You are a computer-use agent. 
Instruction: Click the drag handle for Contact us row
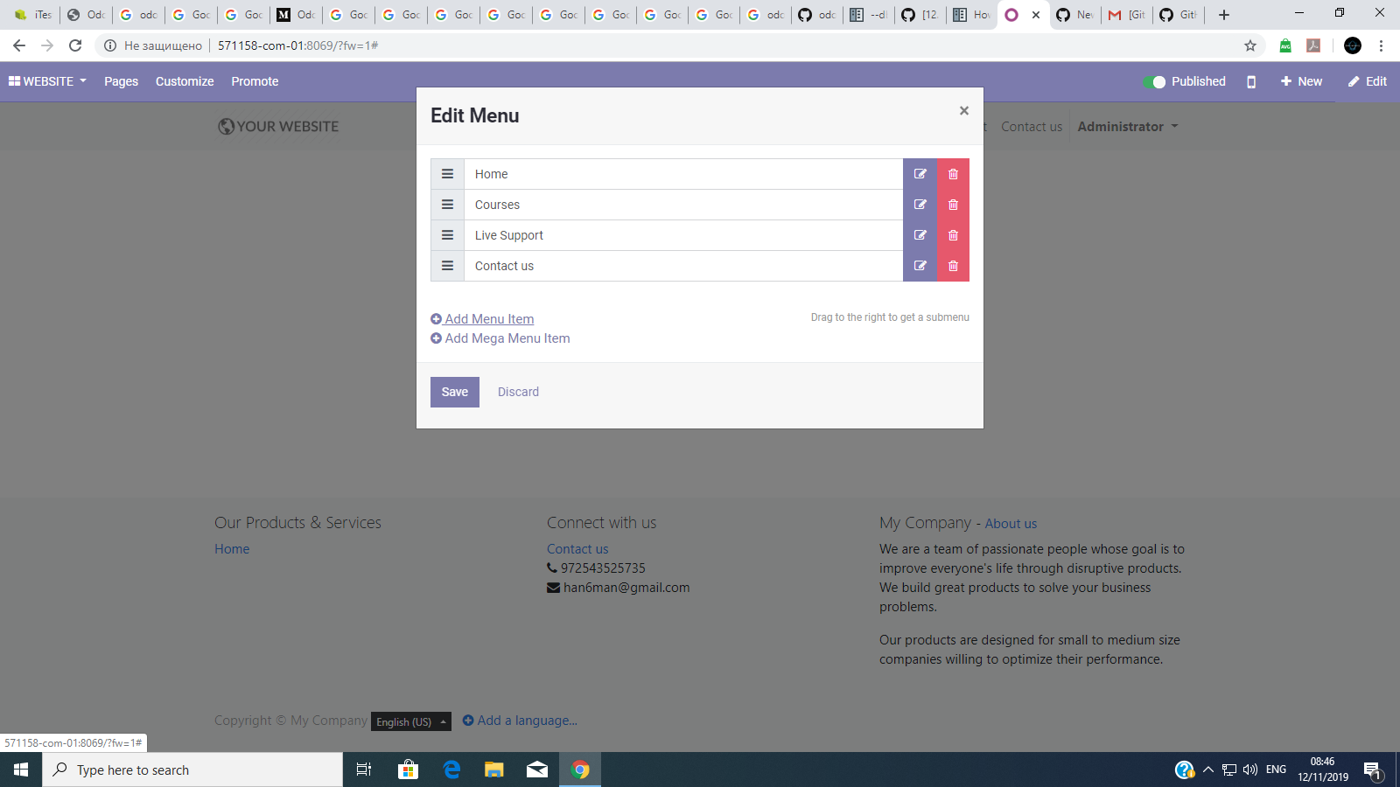point(447,266)
